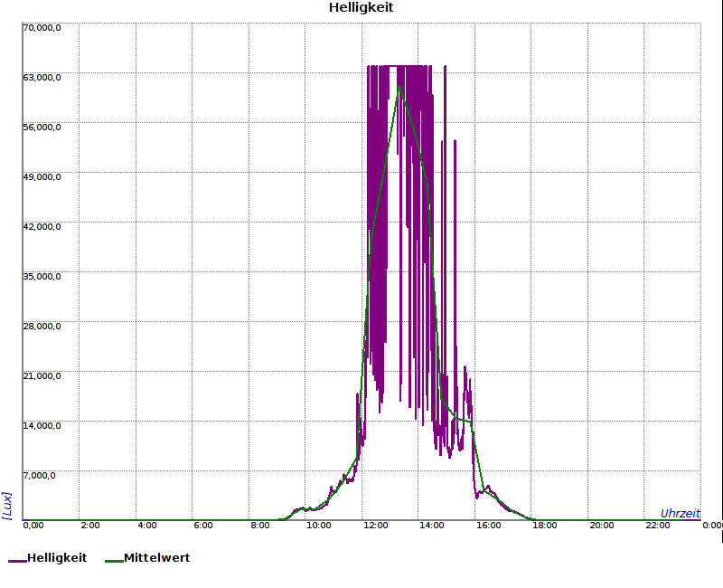Click the 49,000,0 y-axis value
The width and height of the screenshot is (723, 588).
click(42, 177)
